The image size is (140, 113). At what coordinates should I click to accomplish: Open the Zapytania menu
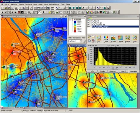point(29,4)
